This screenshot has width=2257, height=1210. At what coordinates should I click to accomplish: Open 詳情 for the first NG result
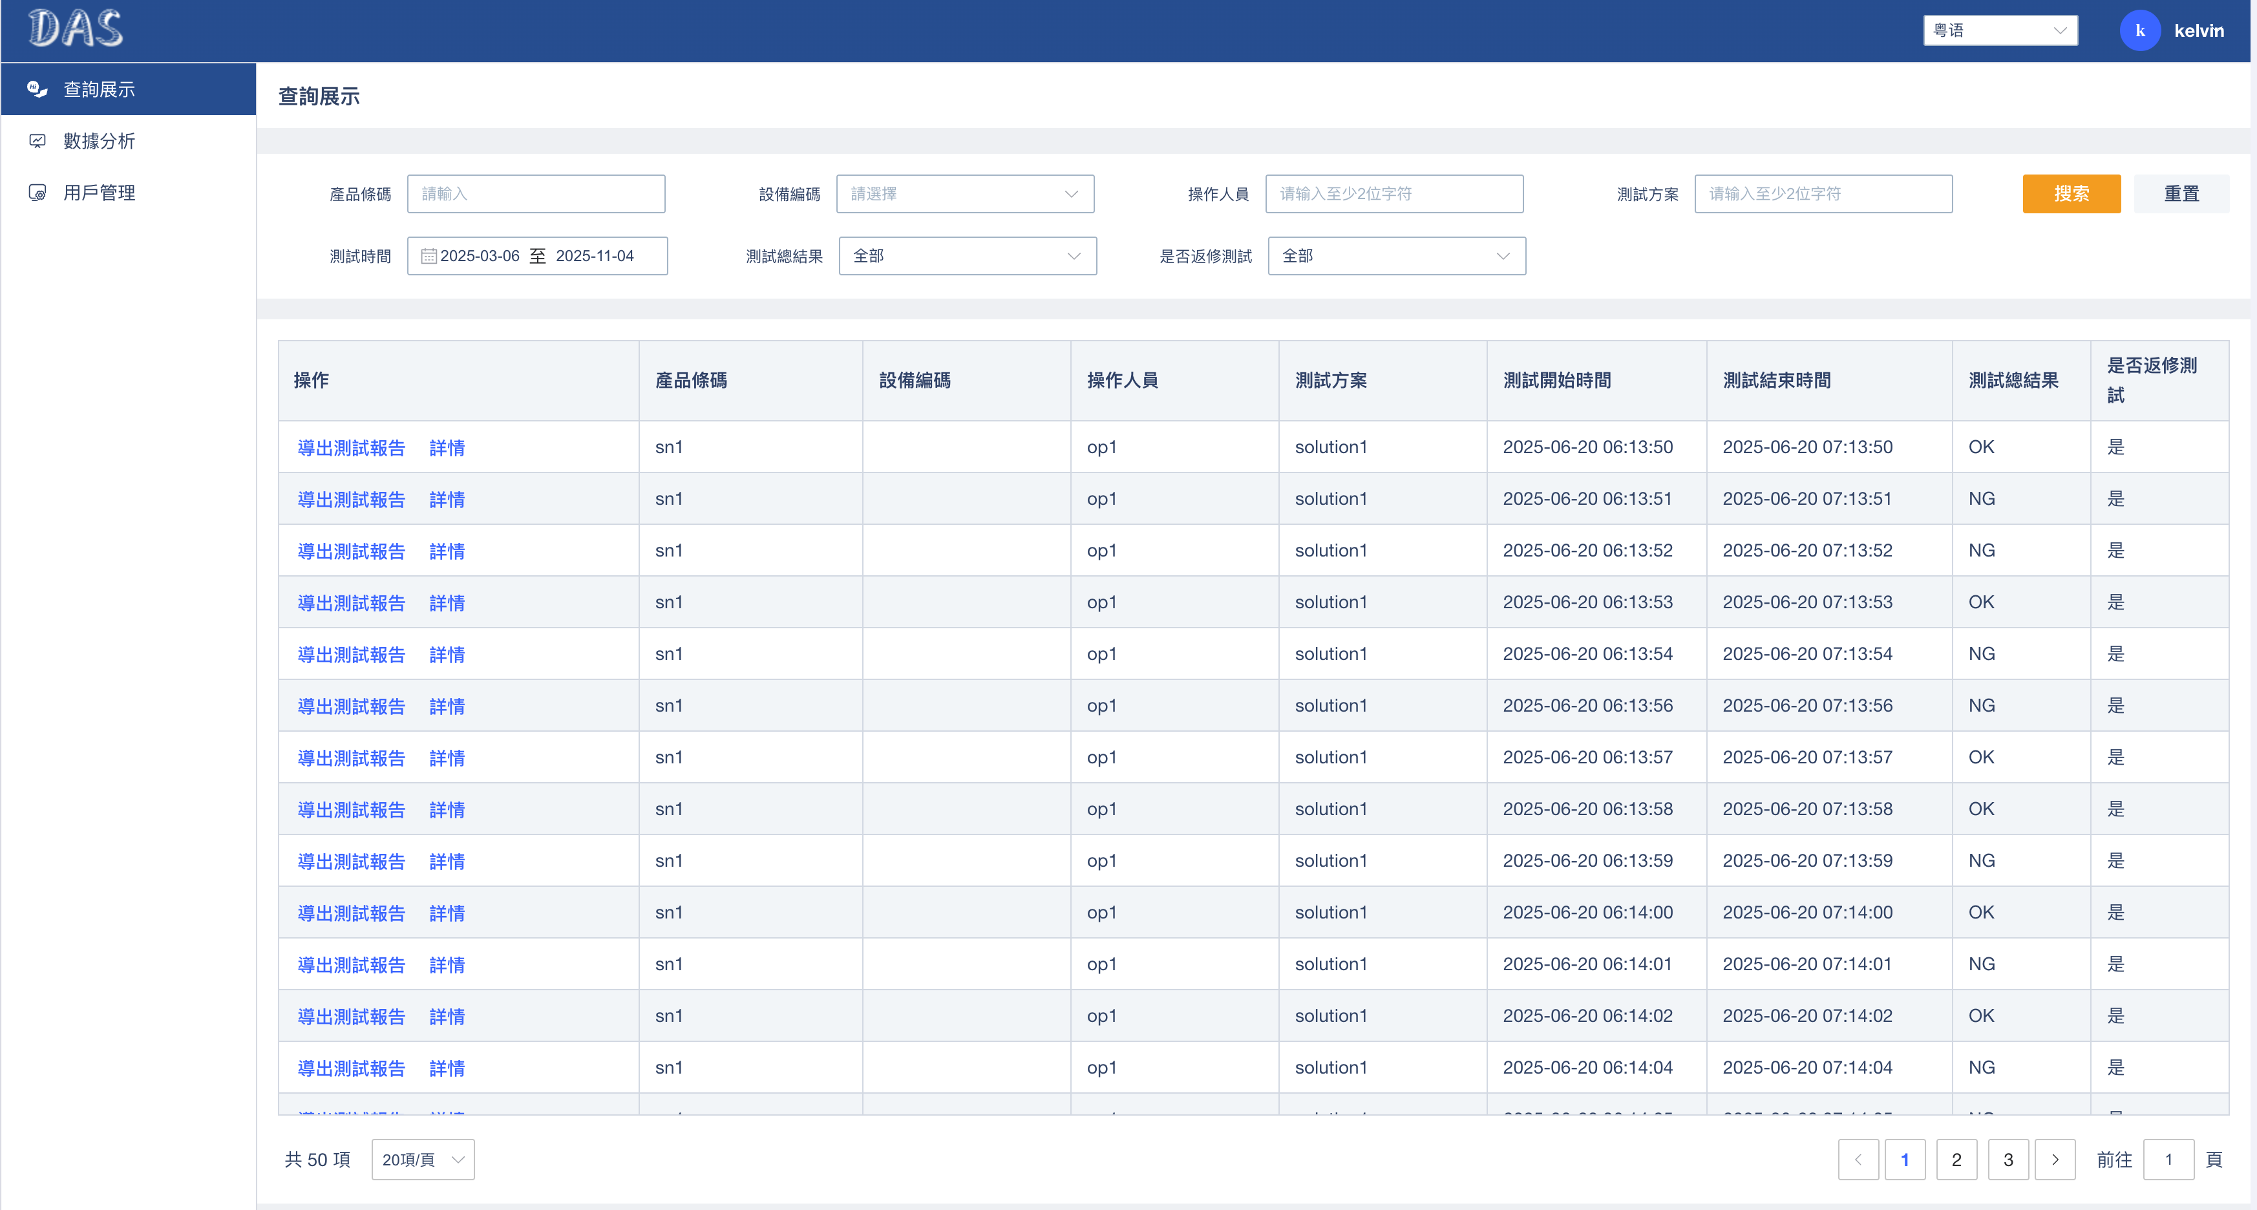click(x=447, y=498)
